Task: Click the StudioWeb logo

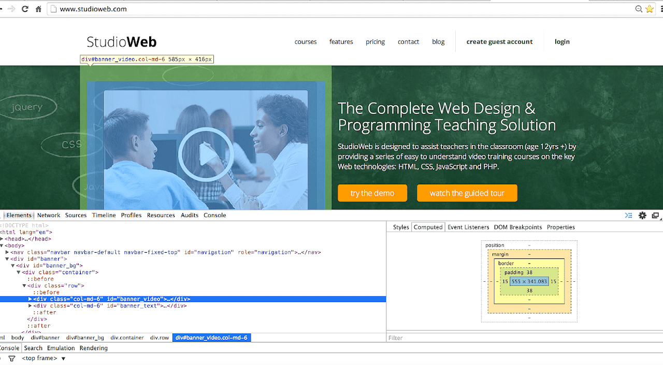Action: [122, 42]
